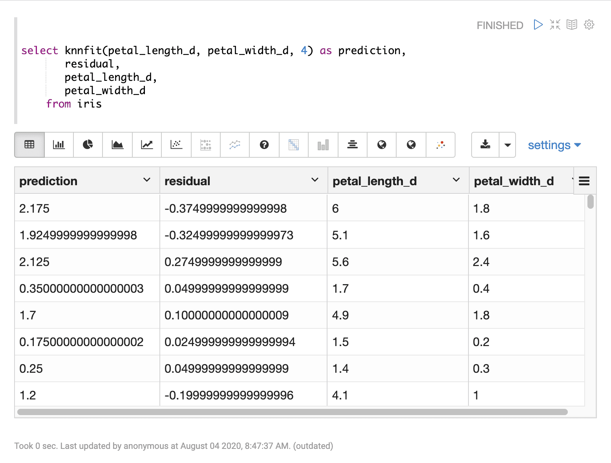Toggle the book/reader view icon
The image size is (611, 463).
click(x=572, y=24)
